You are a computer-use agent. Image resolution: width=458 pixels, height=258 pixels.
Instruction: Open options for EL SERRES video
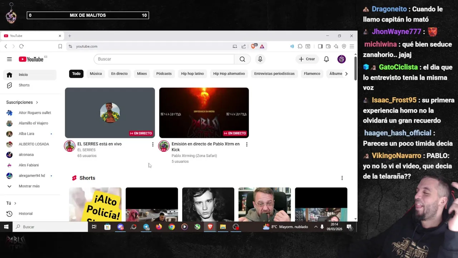(153, 144)
